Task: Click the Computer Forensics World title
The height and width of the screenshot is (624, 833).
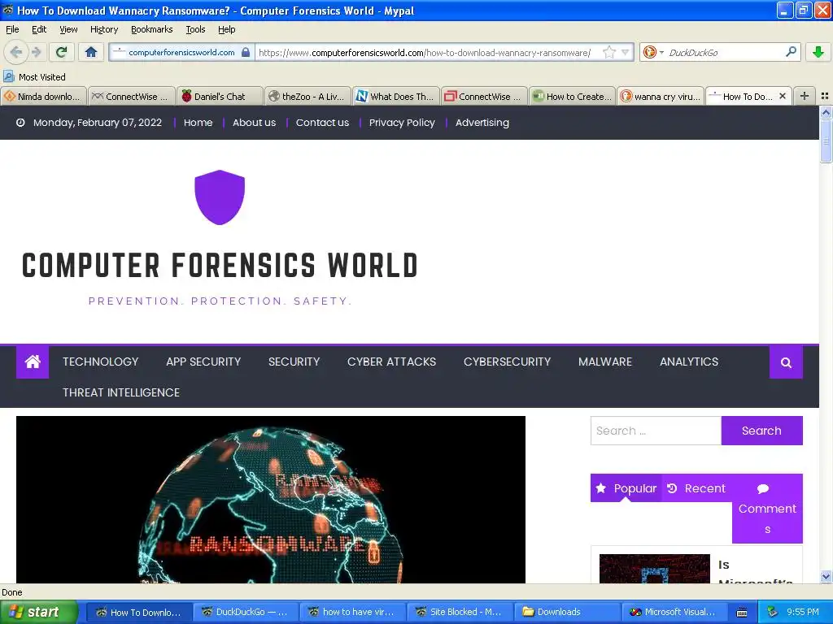Action: [220, 266]
